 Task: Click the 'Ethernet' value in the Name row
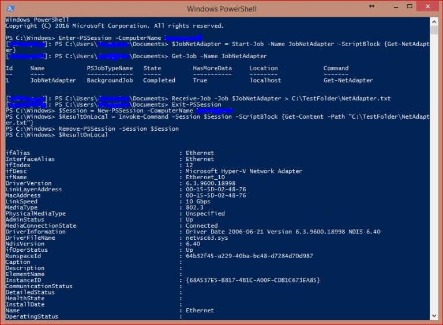point(200,311)
